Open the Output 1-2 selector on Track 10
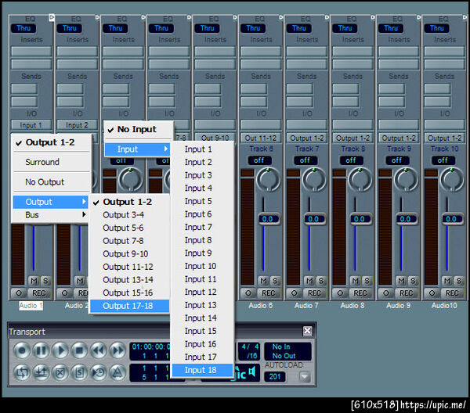Image resolution: width=470 pixels, height=413 pixels. point(444,138)
